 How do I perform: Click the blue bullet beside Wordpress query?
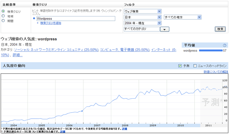pos(34,19)
